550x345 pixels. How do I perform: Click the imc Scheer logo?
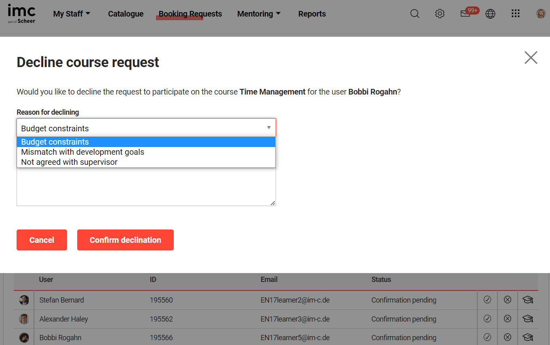22,14
